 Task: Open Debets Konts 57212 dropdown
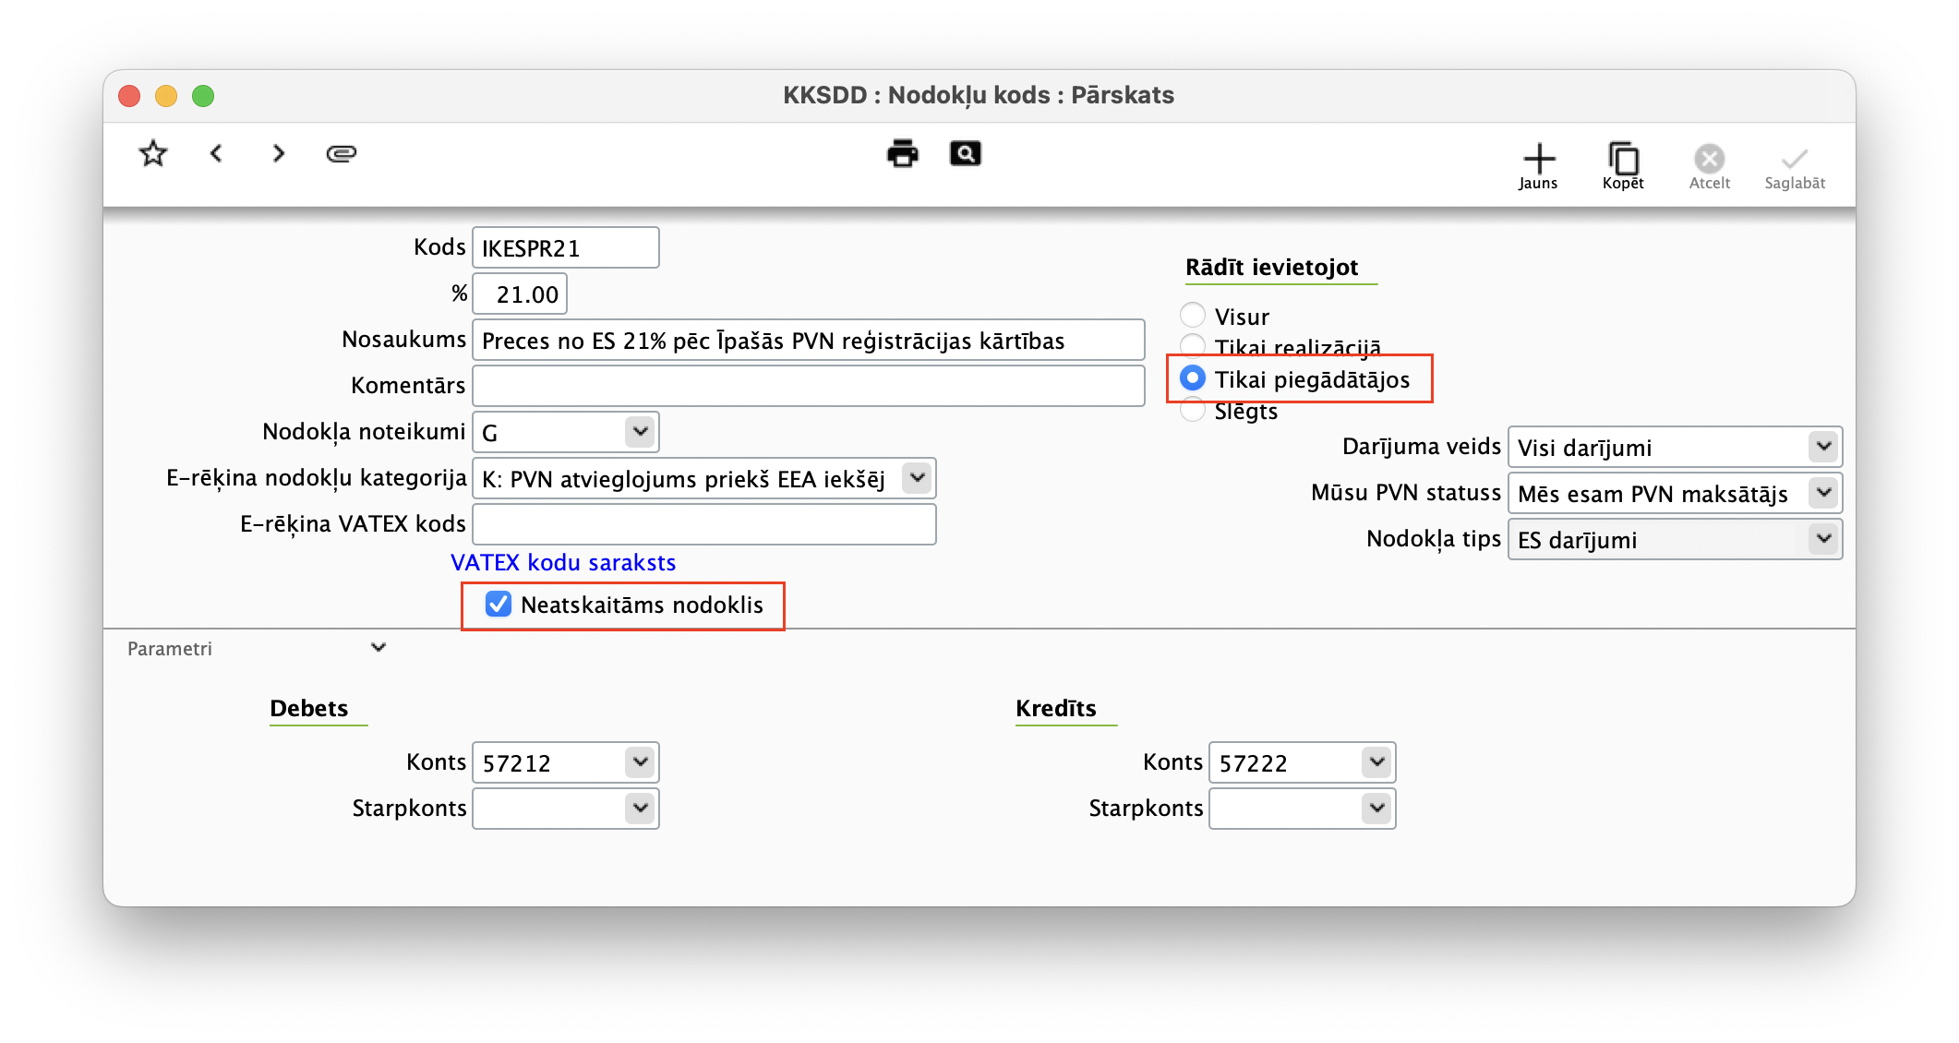pos(640,762)
